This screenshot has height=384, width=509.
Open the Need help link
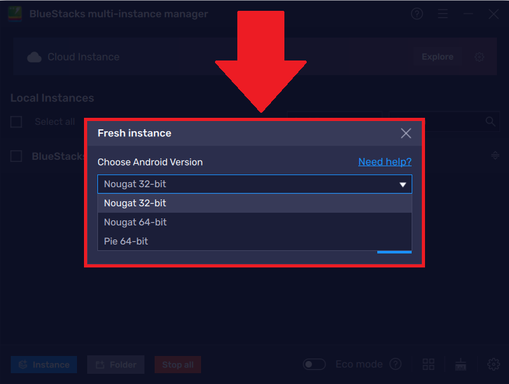tap(385, 162)
